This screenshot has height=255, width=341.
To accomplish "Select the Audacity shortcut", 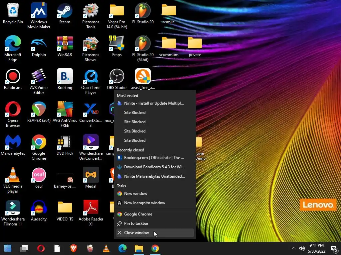I will coord(39,211).
